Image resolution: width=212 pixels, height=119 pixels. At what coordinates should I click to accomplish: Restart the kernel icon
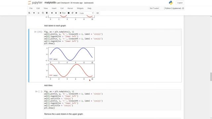[x=73, y=13]
